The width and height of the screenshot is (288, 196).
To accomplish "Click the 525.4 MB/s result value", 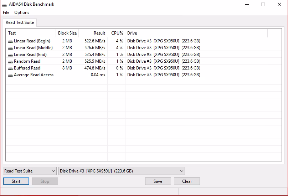I will (95, 55).
